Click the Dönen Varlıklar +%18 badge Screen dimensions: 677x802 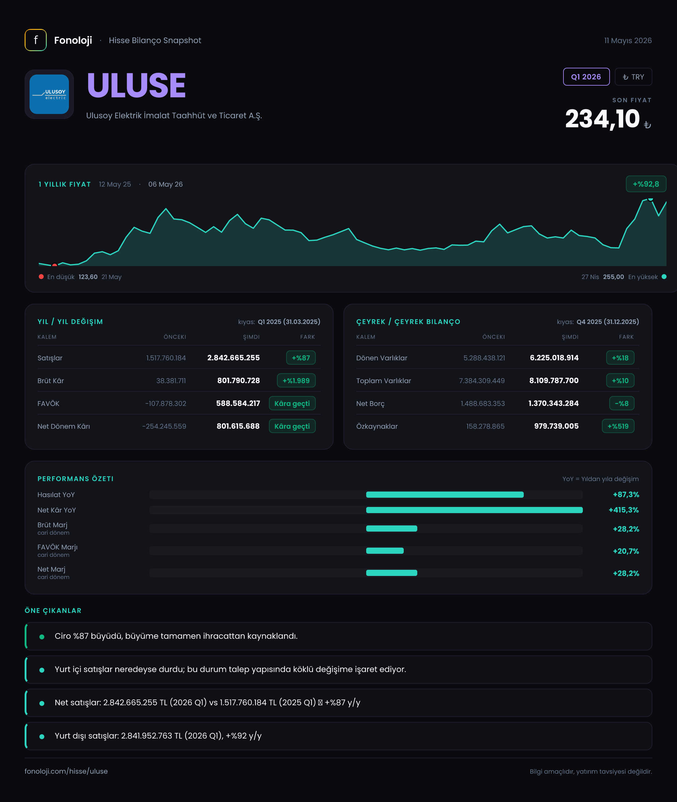[x=620, y=358]
